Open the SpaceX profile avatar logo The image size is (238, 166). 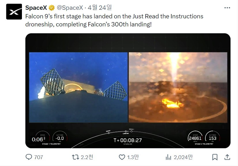tap(14, 11)
